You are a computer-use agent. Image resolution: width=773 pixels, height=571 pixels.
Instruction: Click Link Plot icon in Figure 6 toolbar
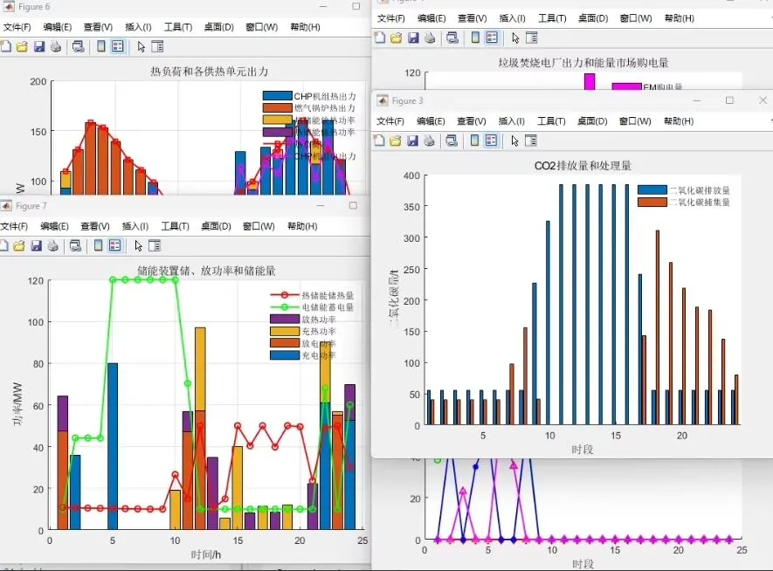click(x=78, y=47)
